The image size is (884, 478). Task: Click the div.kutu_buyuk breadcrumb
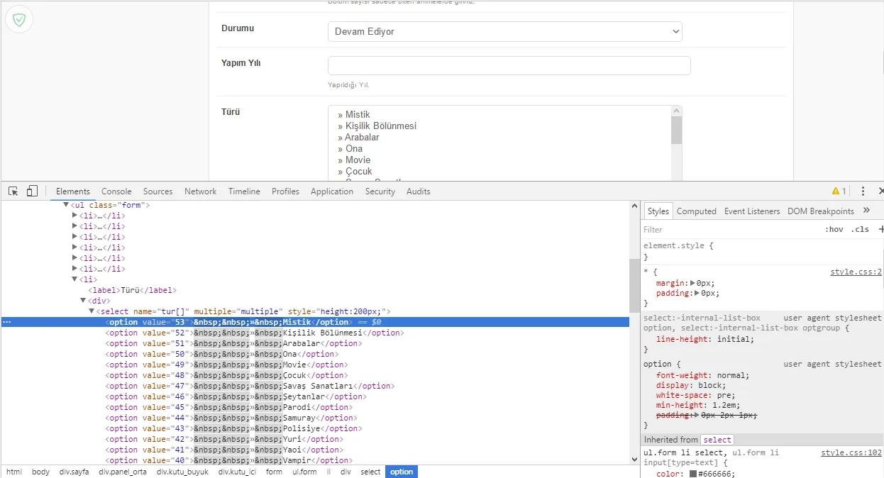(182, 472)
